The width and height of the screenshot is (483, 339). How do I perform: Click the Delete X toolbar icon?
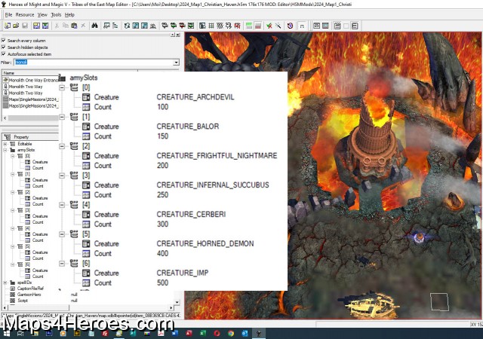(x=83, y=26)
